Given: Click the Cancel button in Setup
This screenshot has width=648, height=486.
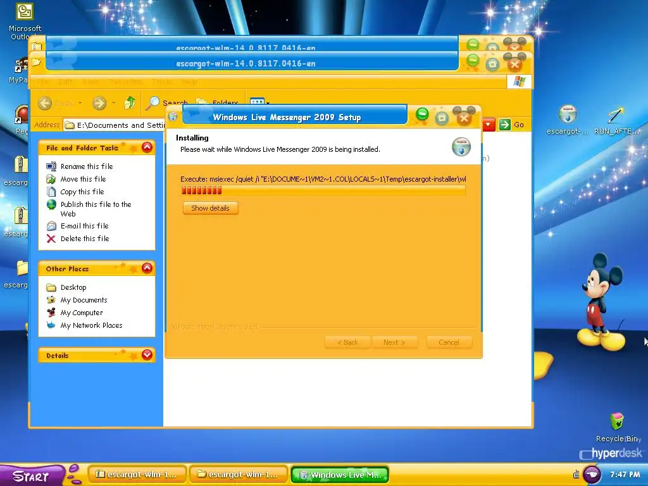Looking at the screenshot, I should point(449,342).
